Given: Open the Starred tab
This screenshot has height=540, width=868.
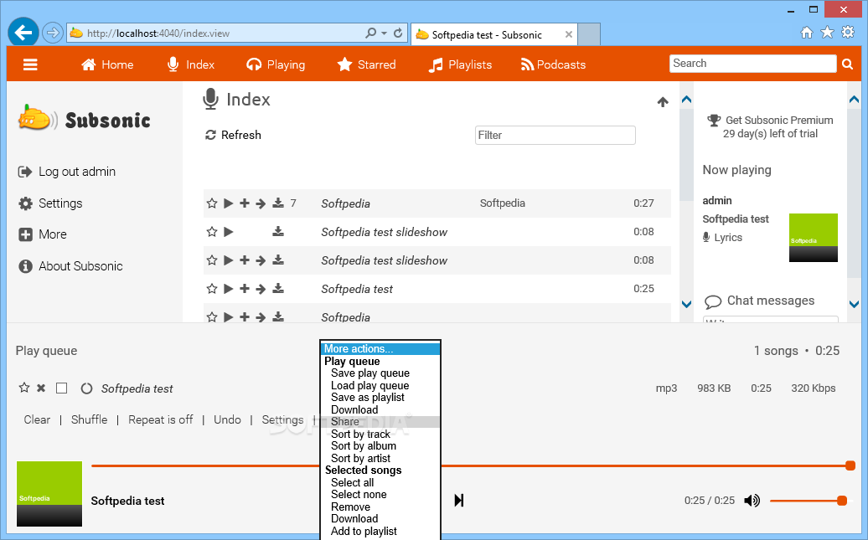Looking at the screenshot, I should coord(366,64).
